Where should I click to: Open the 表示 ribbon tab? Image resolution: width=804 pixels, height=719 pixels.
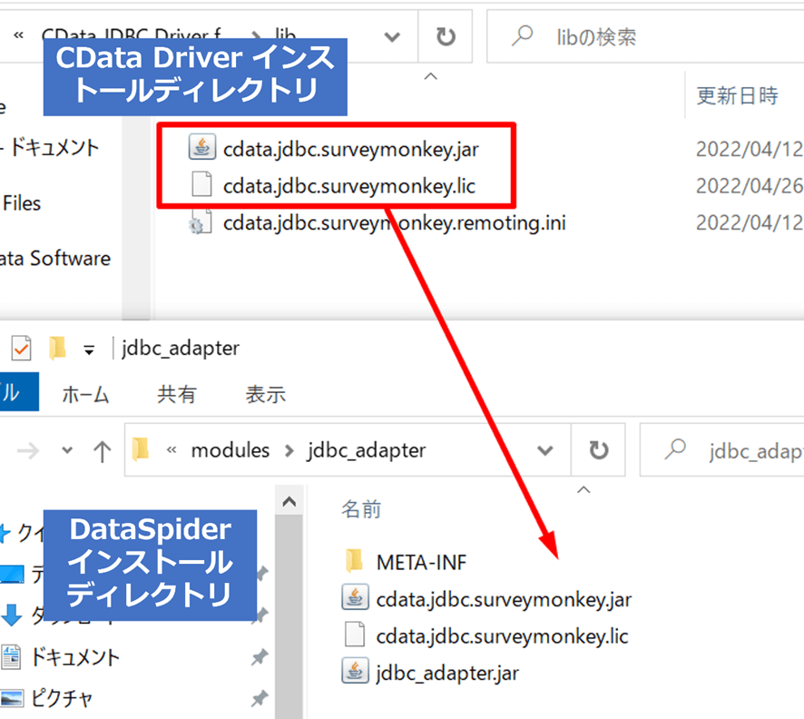coord(266,394)
